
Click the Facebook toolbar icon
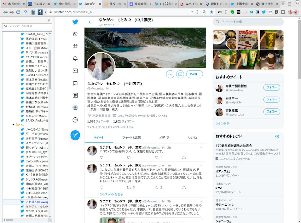pos(40,12)
